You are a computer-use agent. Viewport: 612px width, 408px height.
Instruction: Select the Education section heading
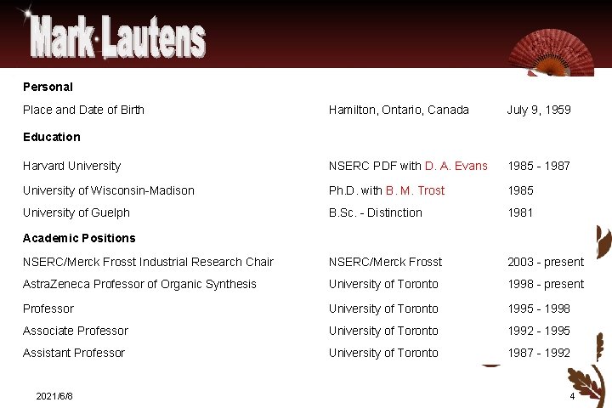(52, 137)
